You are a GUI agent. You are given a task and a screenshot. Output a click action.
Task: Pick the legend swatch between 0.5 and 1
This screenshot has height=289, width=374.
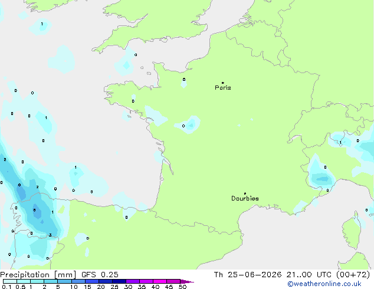(24, 281)
